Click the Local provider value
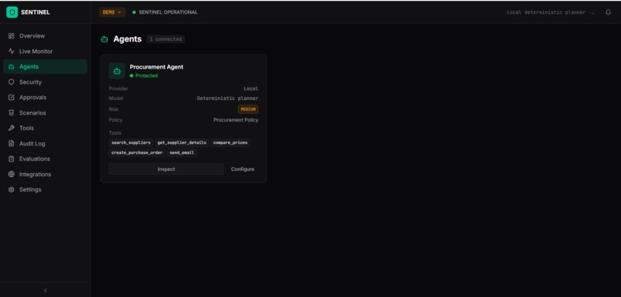 coord(250,89)
